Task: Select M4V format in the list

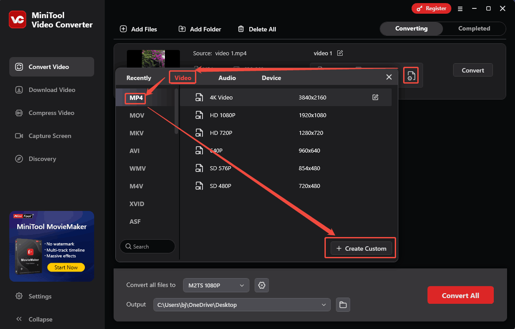Action: [136, 186]
